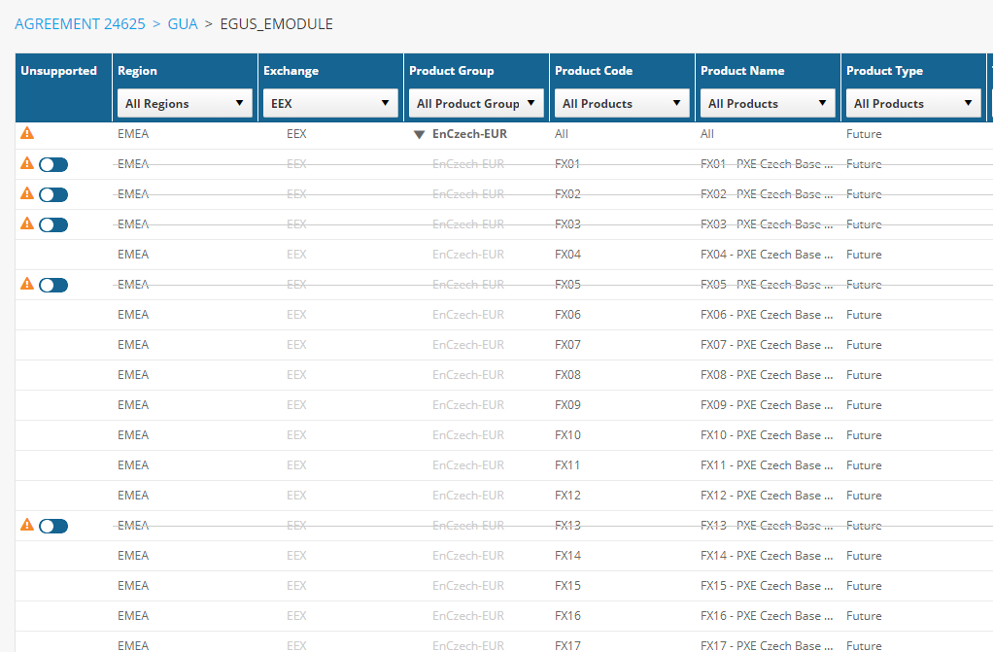
Task: Click the warning icon on the FX13 row
Action: pyautogui.click(x=27, y=525)
